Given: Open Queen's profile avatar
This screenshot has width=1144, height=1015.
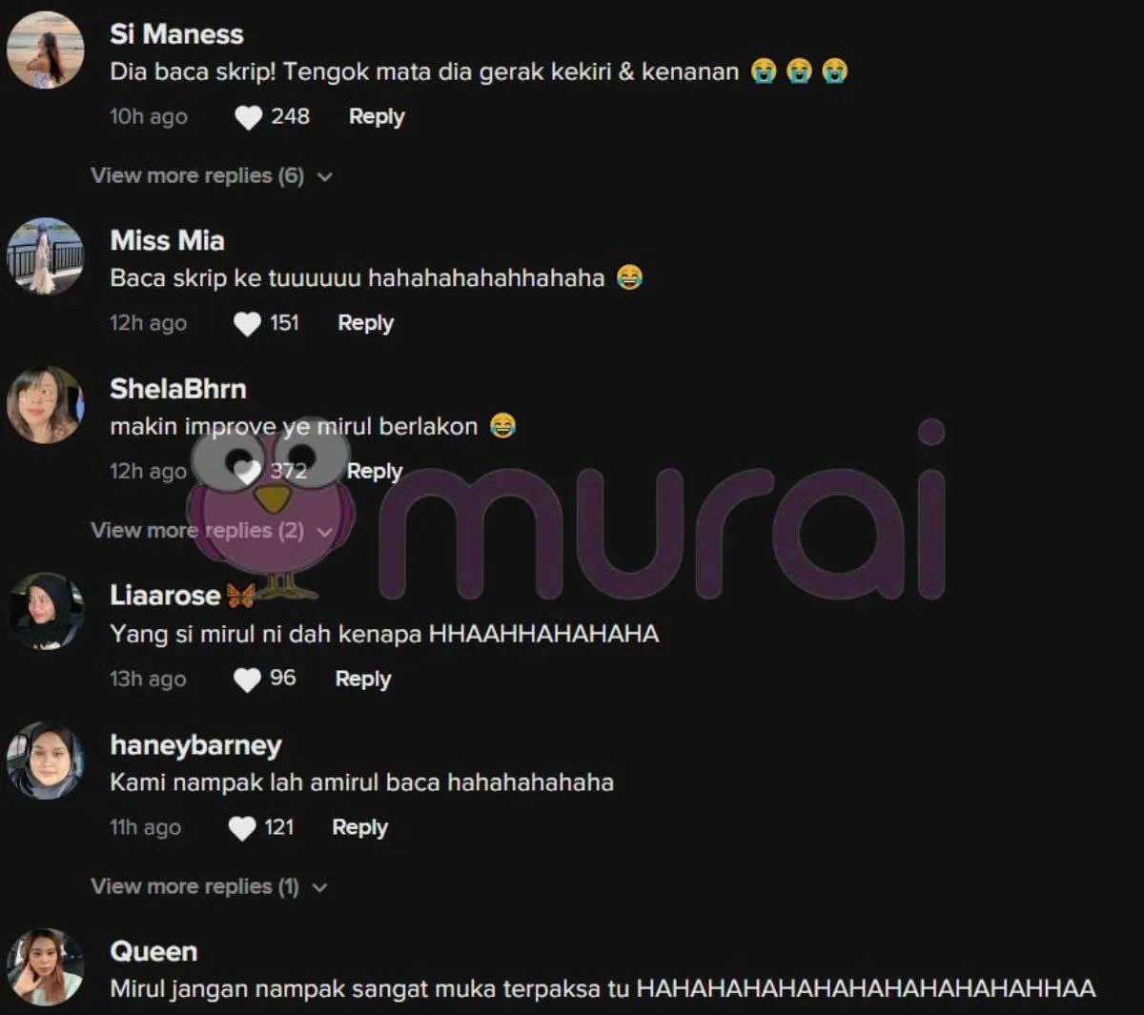Looking at the screenshot, I should [45, 967].
